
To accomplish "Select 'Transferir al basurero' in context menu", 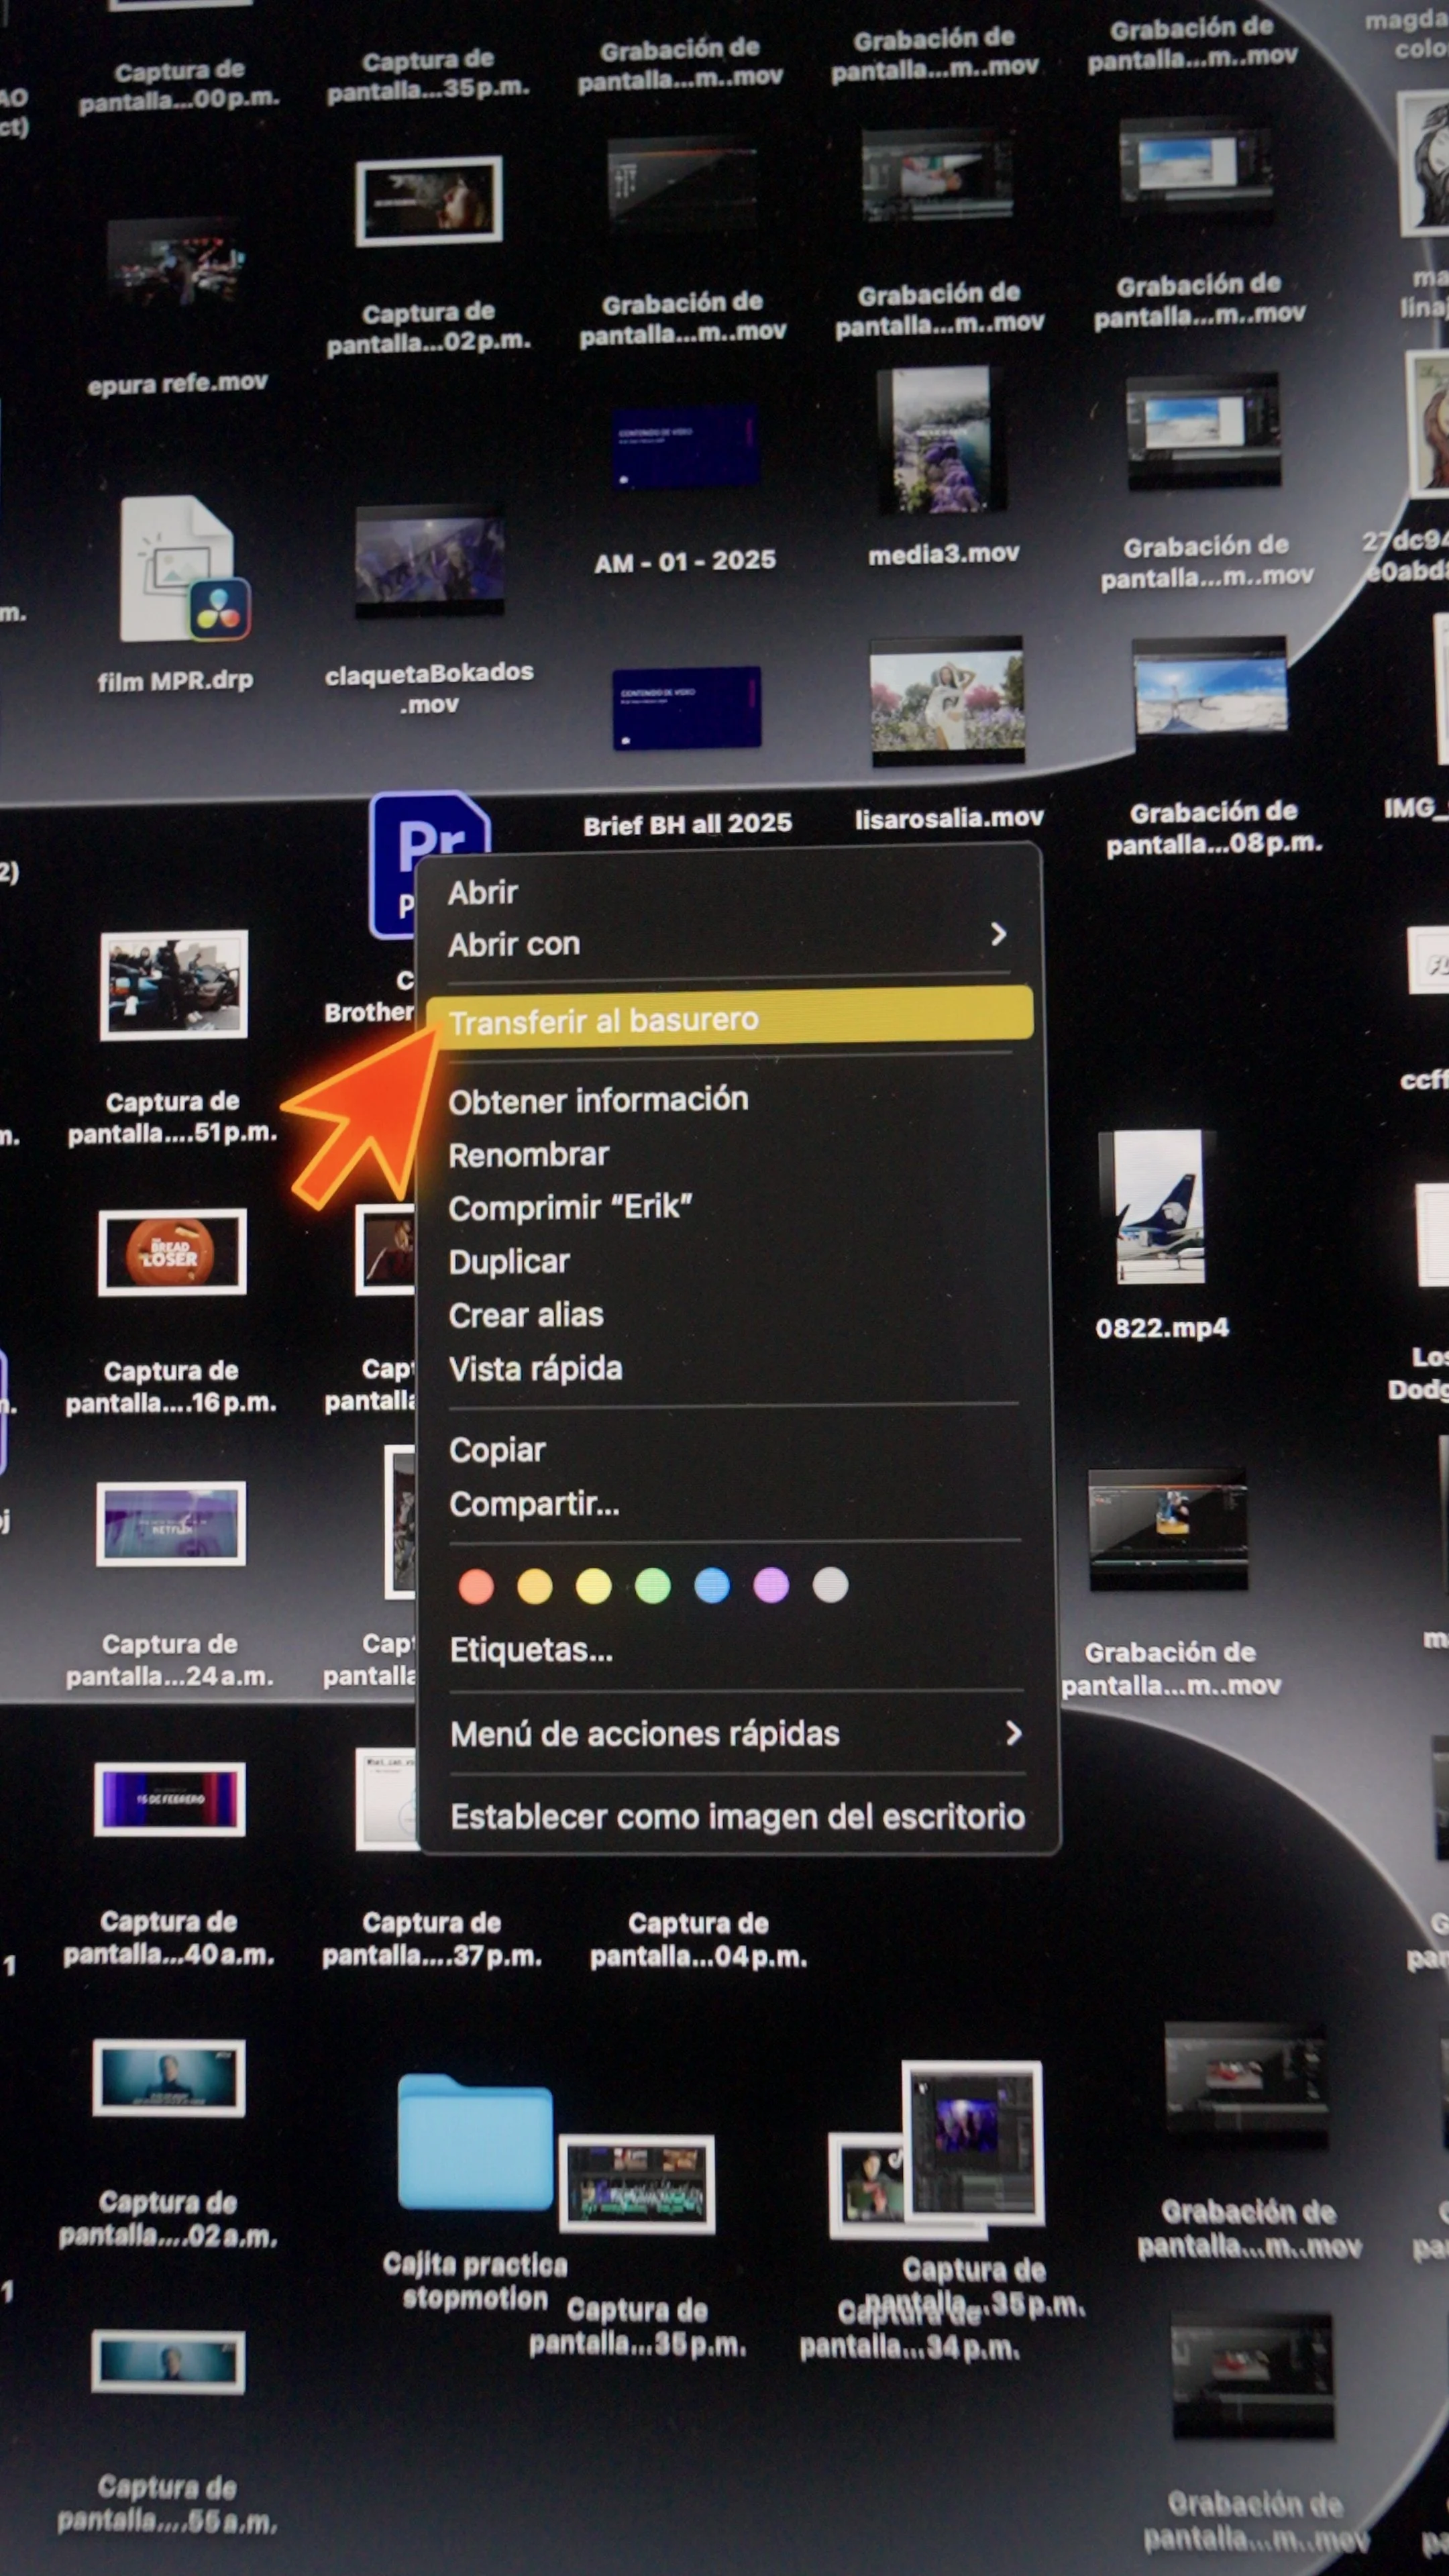I will click(x=730, y=1020).
